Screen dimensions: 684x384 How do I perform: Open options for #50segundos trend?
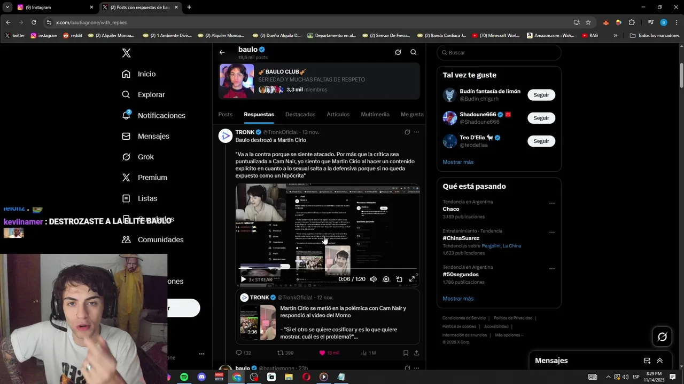[x=552, y=269]
